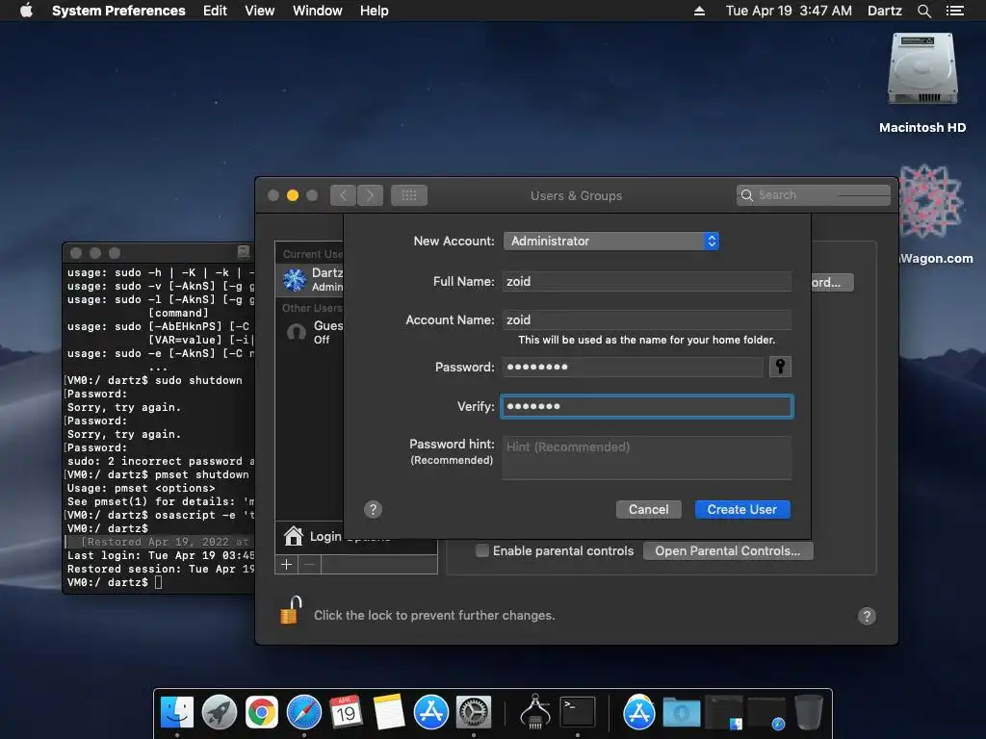Open Users & Groups help button
Screen dimensions: 986x739
867,616
